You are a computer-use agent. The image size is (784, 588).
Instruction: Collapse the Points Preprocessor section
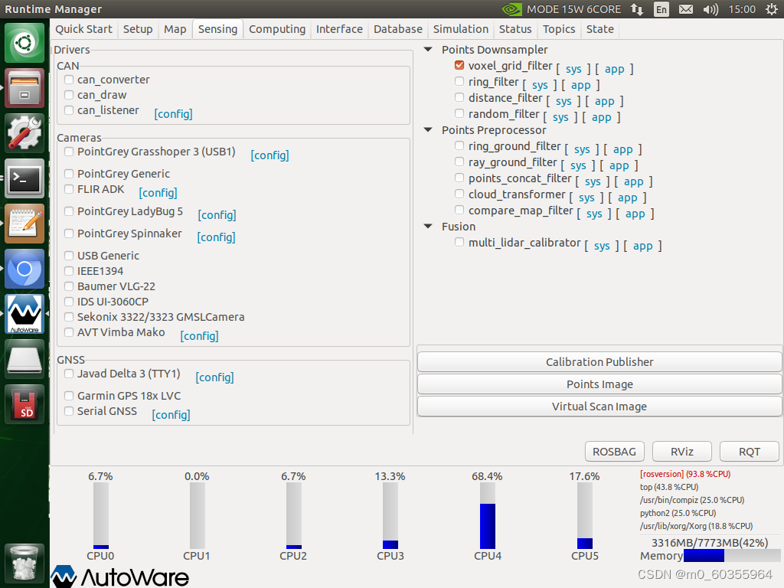click(x=428, y=129)
